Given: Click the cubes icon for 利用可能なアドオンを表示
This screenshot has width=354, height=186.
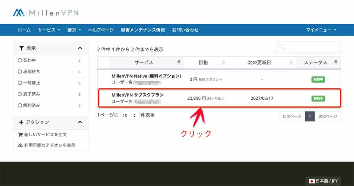Looking at the screenshot, I should point(20,145).
